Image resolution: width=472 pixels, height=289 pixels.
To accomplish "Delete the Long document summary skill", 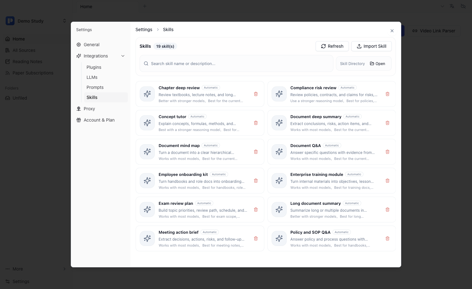I will pyautogui.click(x=387, y=210).
